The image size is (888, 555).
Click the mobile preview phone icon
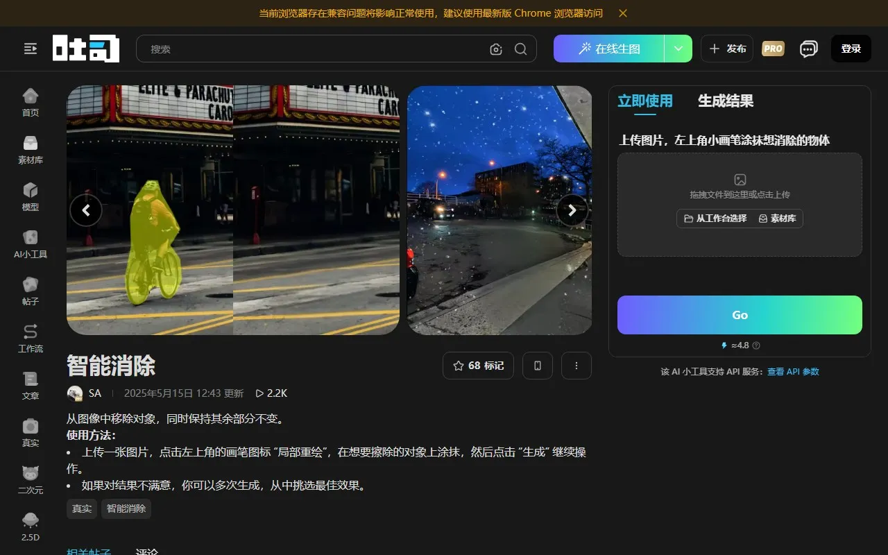[x=538, y=366]
